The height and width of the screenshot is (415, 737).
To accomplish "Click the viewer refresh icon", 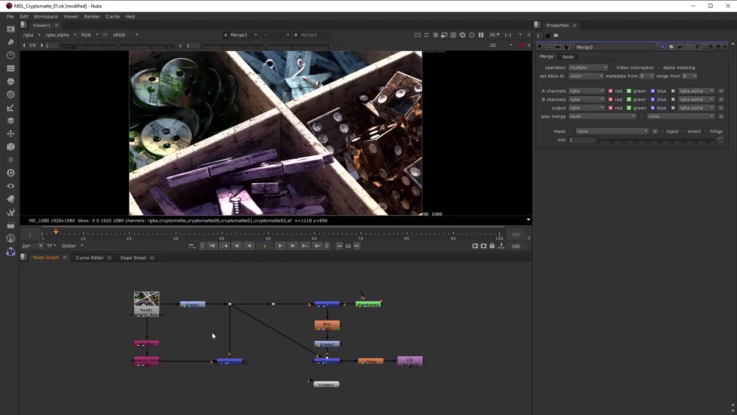I will point(462,35).
